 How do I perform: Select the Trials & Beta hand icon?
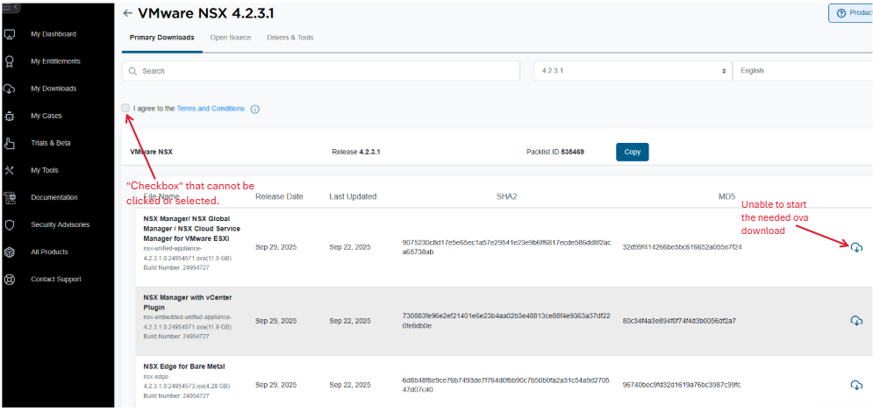click(10, 143)
